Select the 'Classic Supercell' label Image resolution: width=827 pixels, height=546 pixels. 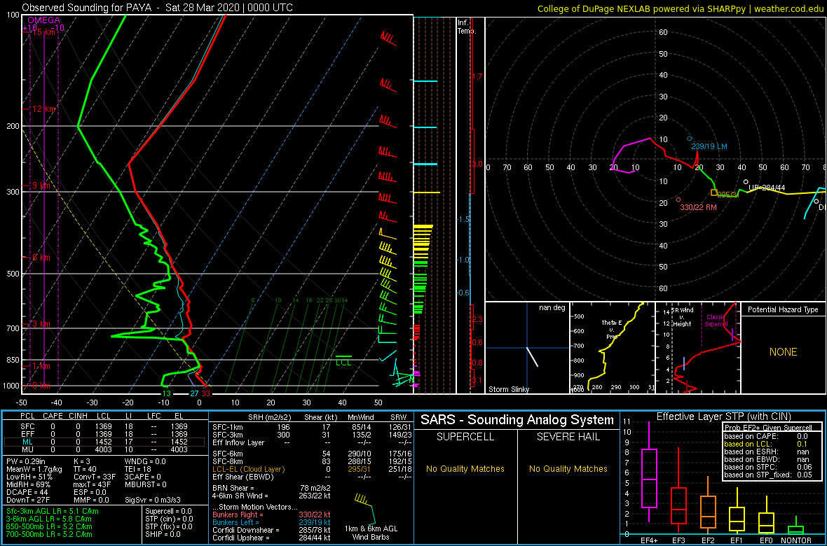point(715,321)
